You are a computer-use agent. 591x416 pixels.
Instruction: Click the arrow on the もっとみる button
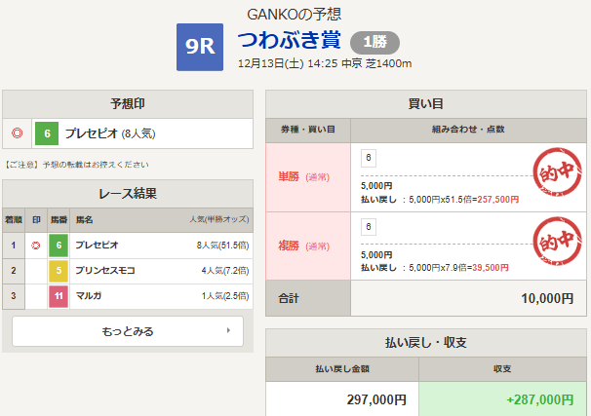pos(228,330)
